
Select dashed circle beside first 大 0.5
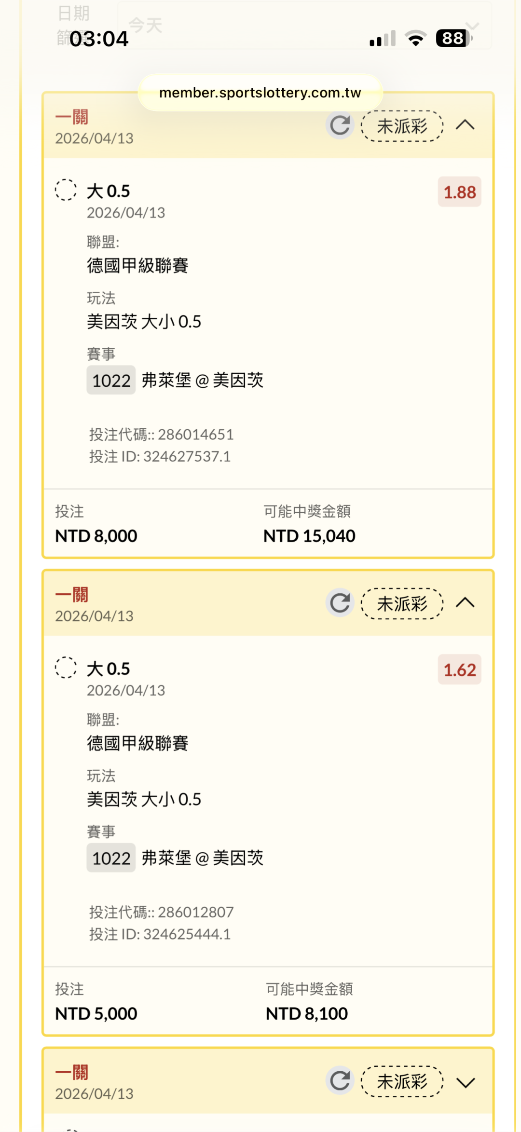pos(66,190)
